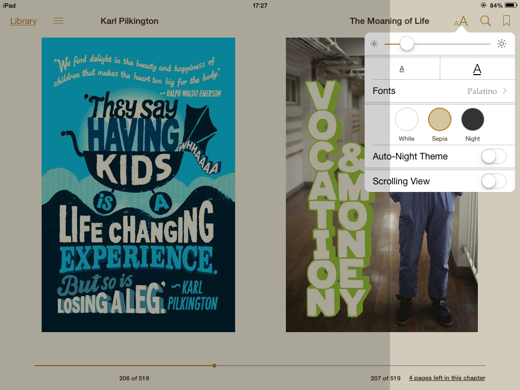The height and width of the screenshot is (390, 520).
Task: Tap the low brightness sun icon
Action: click(374, 44)
